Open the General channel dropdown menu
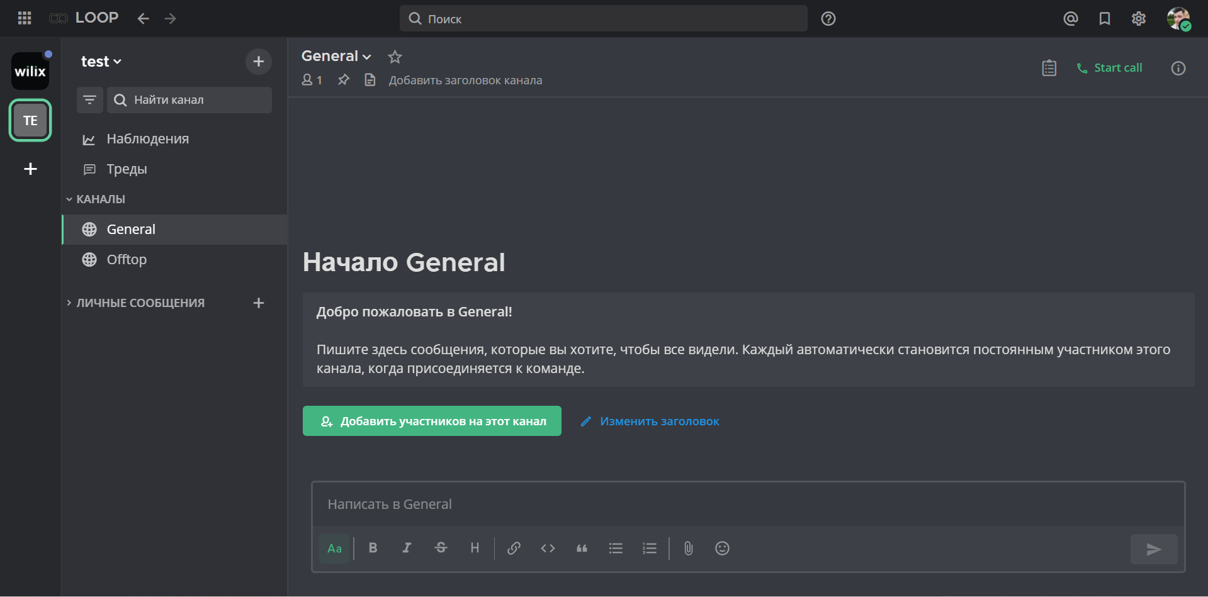The image size is (1208, 597). click(336, 56)
